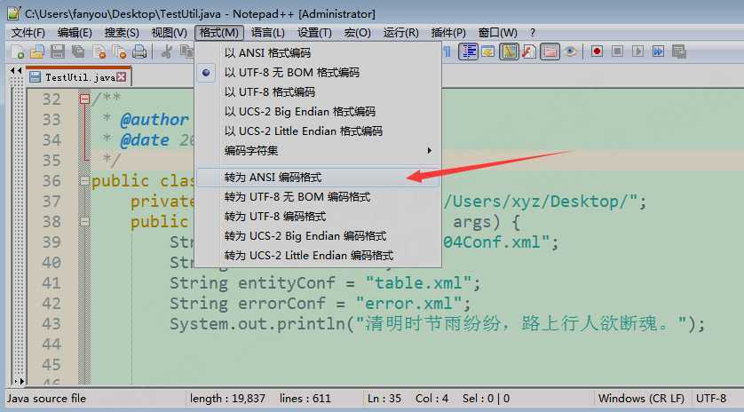The width and height of the screenshot is (744, 412).
Task: Cut selection with the scissors icon
Action: [166, 51]
